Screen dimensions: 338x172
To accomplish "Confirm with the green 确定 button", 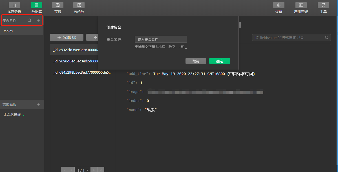I will point(219,61).
